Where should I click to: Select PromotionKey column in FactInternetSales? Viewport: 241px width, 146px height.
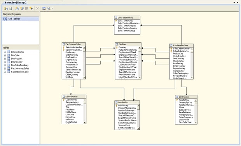tap(72, 65)
